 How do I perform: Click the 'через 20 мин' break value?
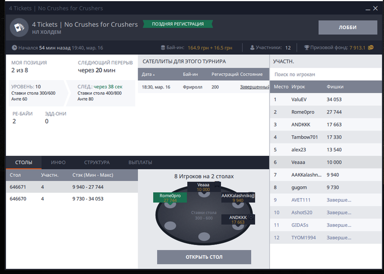coord(97,70)
